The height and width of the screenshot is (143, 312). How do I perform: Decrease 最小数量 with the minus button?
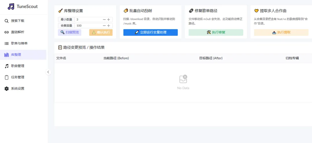[x=104, y=20]
